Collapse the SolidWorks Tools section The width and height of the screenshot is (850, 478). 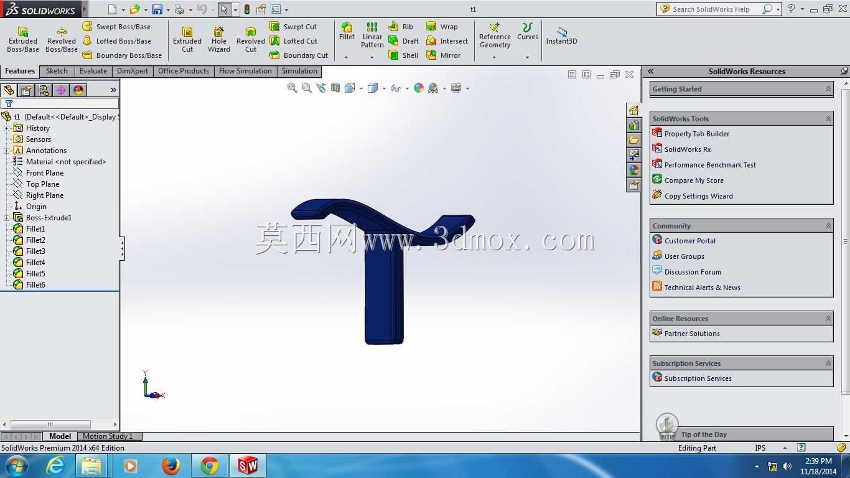coord(828,119)
